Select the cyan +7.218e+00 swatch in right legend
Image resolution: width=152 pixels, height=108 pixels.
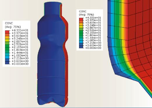point(81,42)
